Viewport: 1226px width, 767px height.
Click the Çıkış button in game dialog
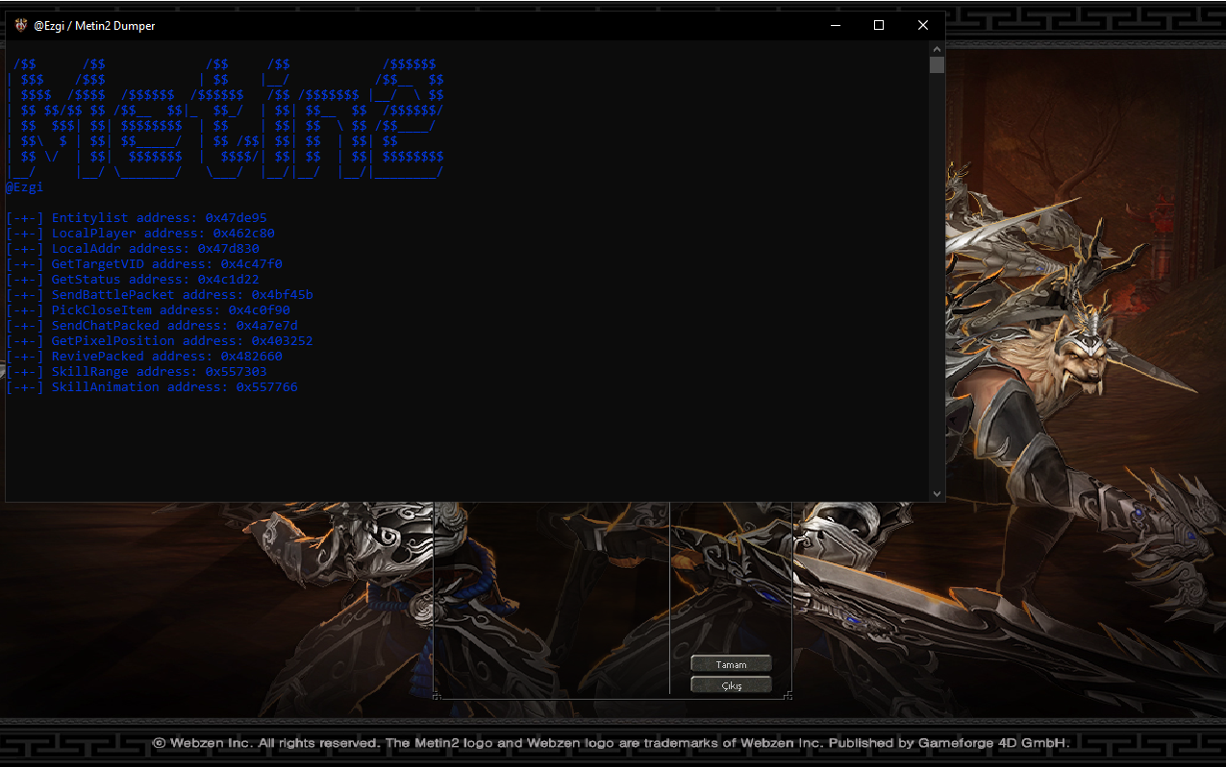click(731, 685)
